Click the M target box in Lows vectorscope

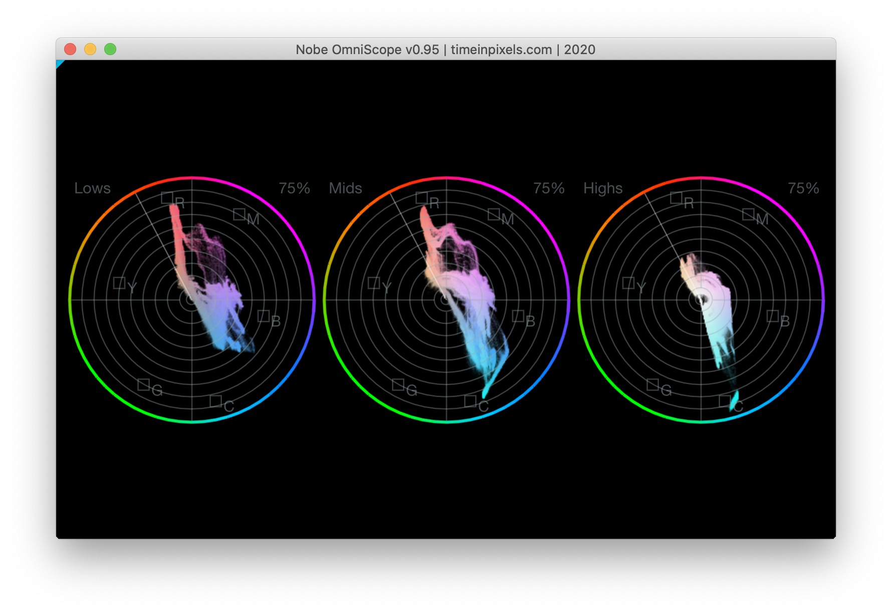pyautogui.click(x=239, y=214)
